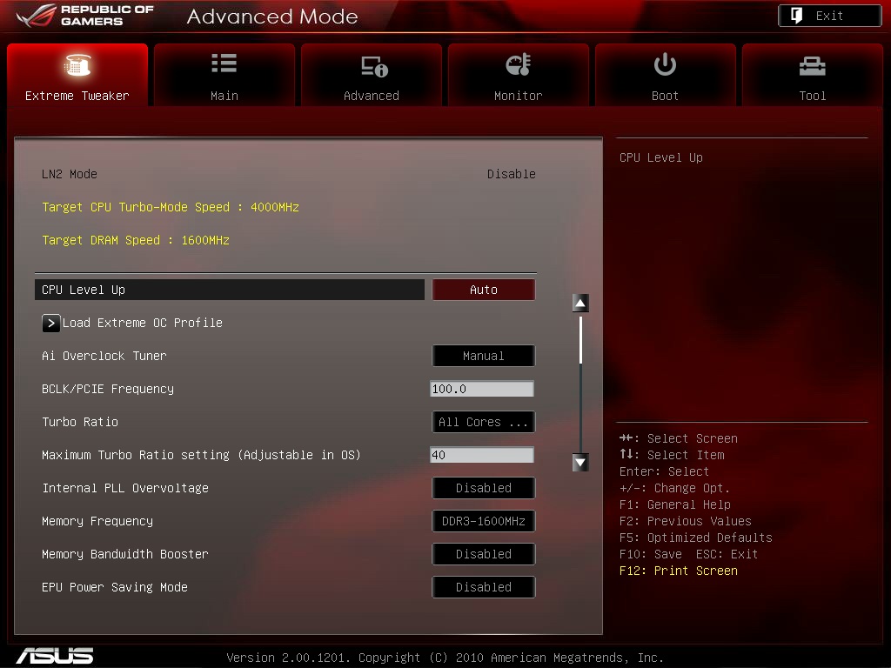Click the arrow icon beside Load Extreme OC Profile
The height and width of the screenshot is (668, 891).
pyautogui.click(x=50, y=324)
